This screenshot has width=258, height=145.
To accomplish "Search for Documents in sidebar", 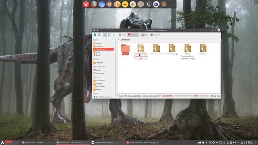I will [x=103, y=81].
